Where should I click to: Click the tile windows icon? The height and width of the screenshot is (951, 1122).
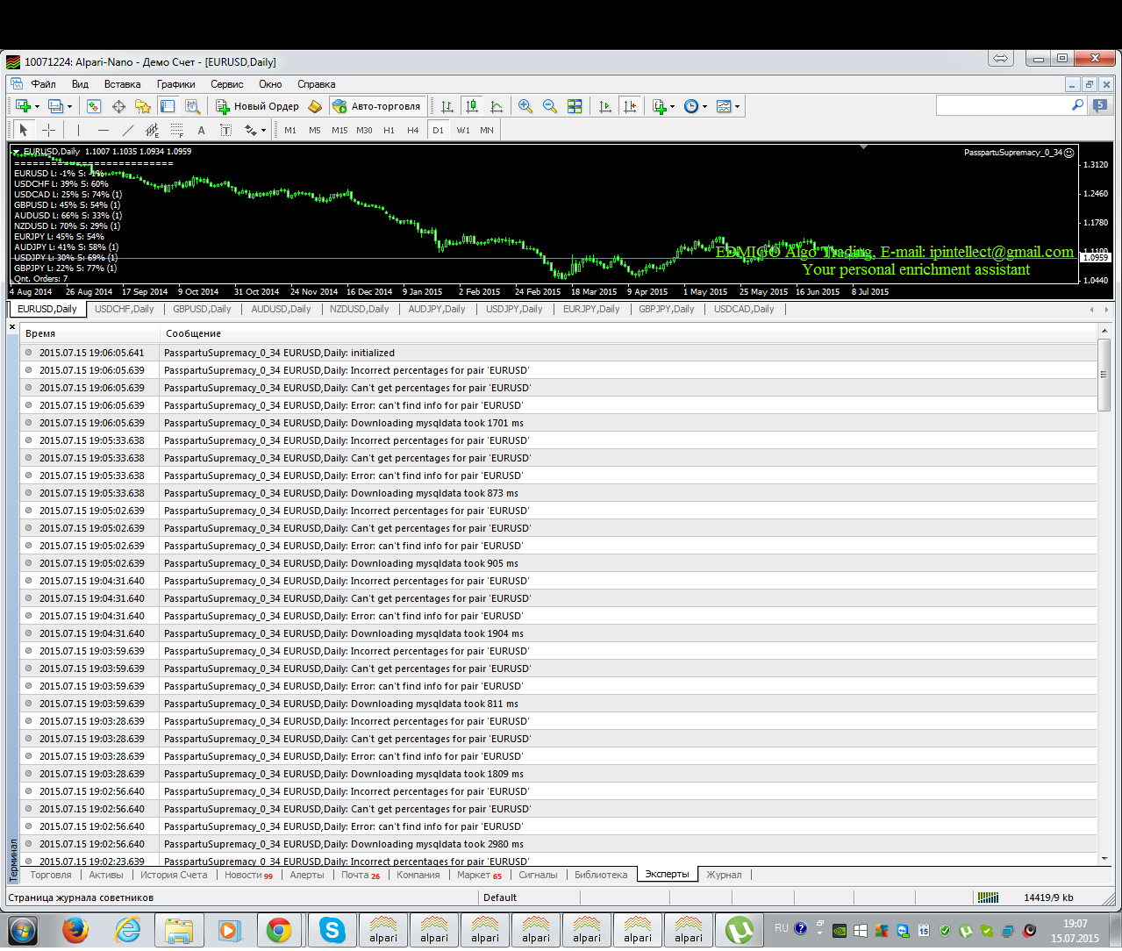pos(575,106)
